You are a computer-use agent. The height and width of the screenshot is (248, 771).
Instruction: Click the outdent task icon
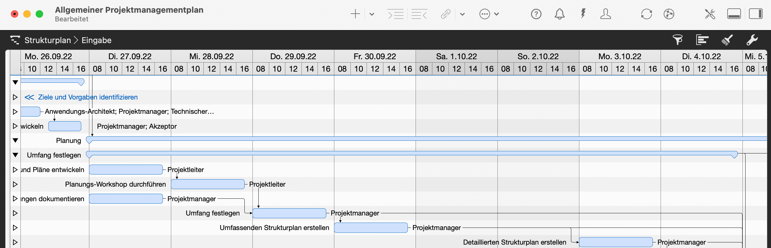[x=419, y=14]
